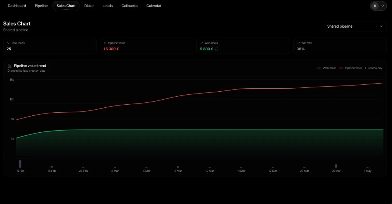Open the Dashboard tab
This screenshot has width=392, height=204.
(x=17, y=6)
